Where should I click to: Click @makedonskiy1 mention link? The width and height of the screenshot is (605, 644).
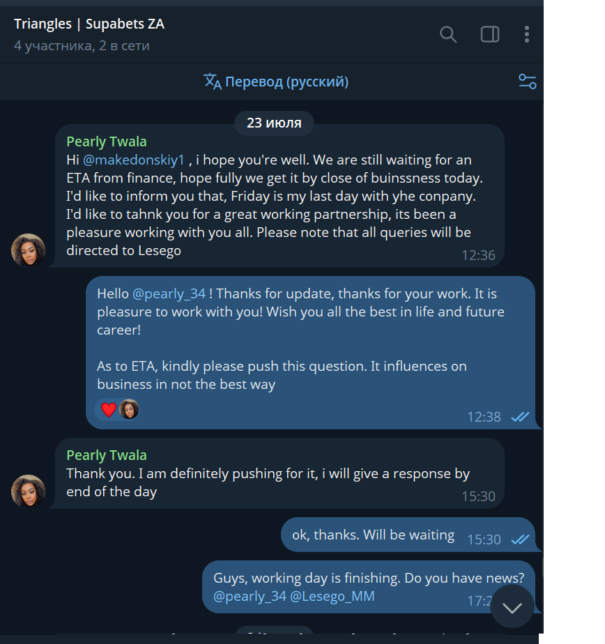[134, 160]
